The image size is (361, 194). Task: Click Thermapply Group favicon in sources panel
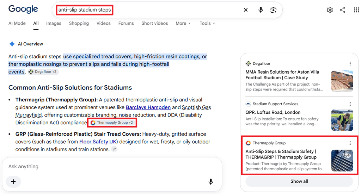pyautogui.click(x=248, y=143)
